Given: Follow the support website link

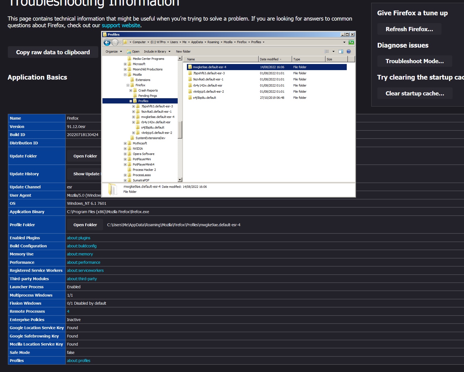Looking at the screenshot, I should (121, 25).
